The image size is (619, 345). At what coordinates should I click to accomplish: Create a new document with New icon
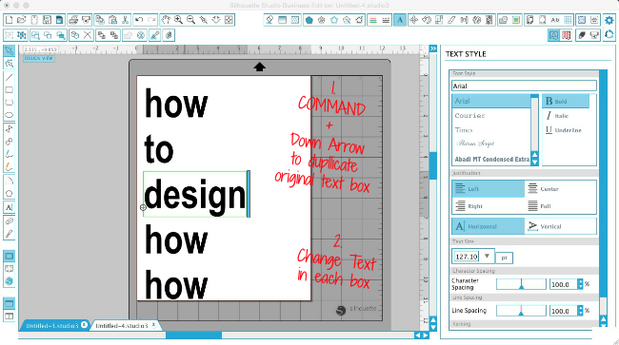pyautogui.click(x=10, y=20)
